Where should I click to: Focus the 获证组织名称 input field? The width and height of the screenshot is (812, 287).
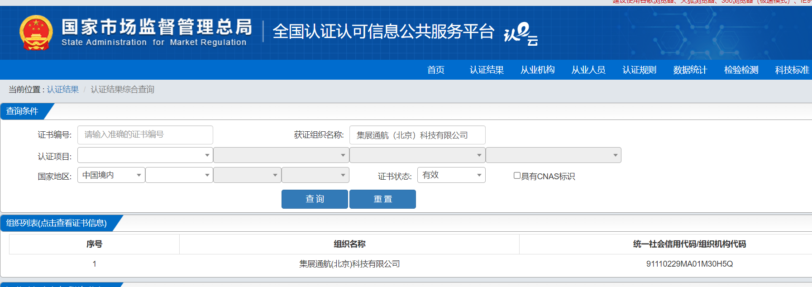click(x=417, y=135)
